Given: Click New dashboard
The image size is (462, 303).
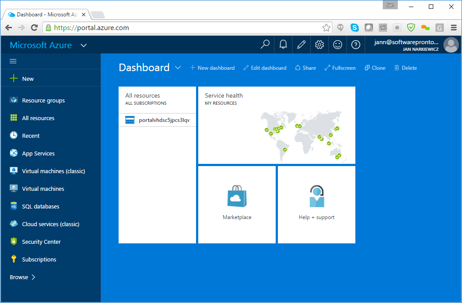Looking at the screenshot, I should [x=212, y=68].
